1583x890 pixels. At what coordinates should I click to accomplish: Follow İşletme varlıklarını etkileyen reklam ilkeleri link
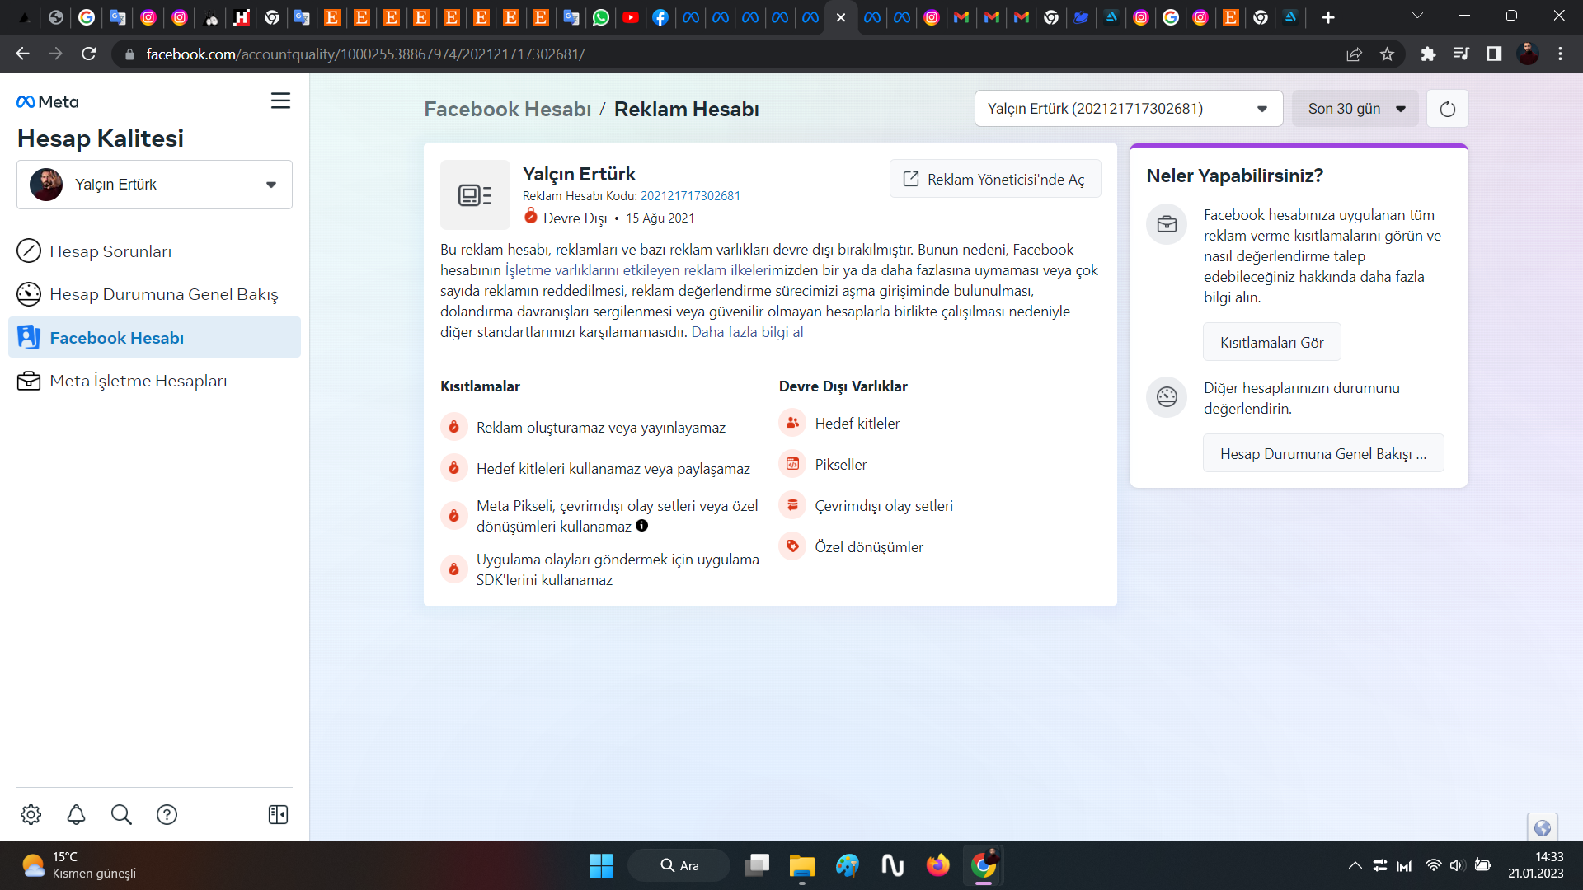637,270
